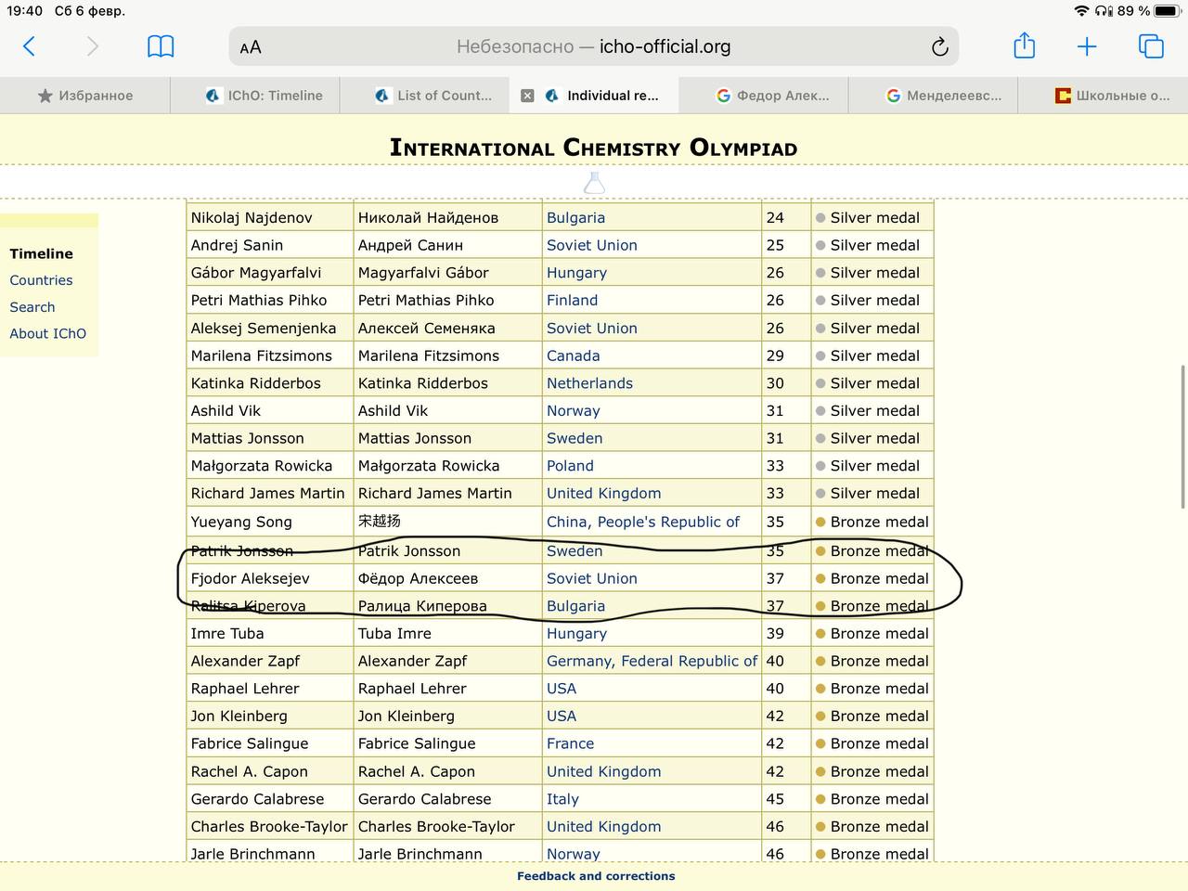Tap the Safari back arrow
The width and height of the screenshot is (1188, 891).
pyautogui.click(x=29, y=46)
